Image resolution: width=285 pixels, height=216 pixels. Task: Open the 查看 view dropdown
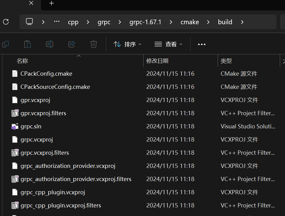point(168,44)
